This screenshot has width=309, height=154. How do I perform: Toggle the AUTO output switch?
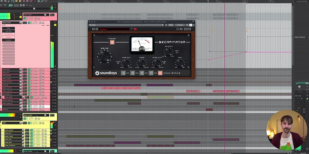click(x=177, y=52)
